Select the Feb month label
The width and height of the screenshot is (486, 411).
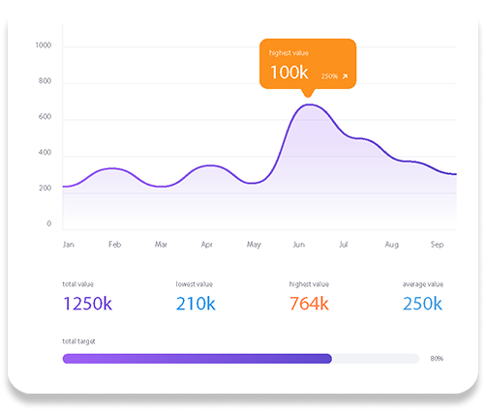114,245
